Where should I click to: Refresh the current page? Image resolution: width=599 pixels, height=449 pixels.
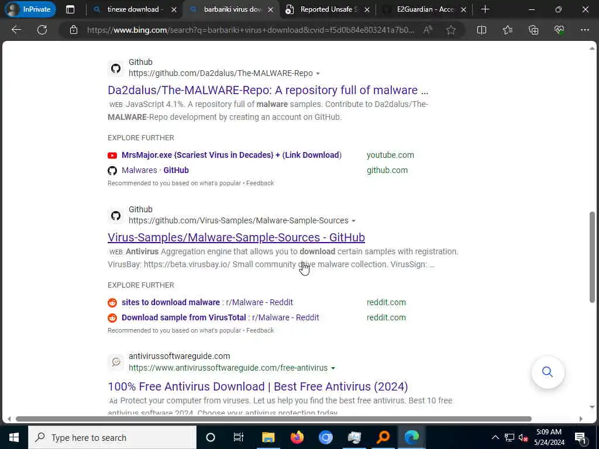coord(42,30)
